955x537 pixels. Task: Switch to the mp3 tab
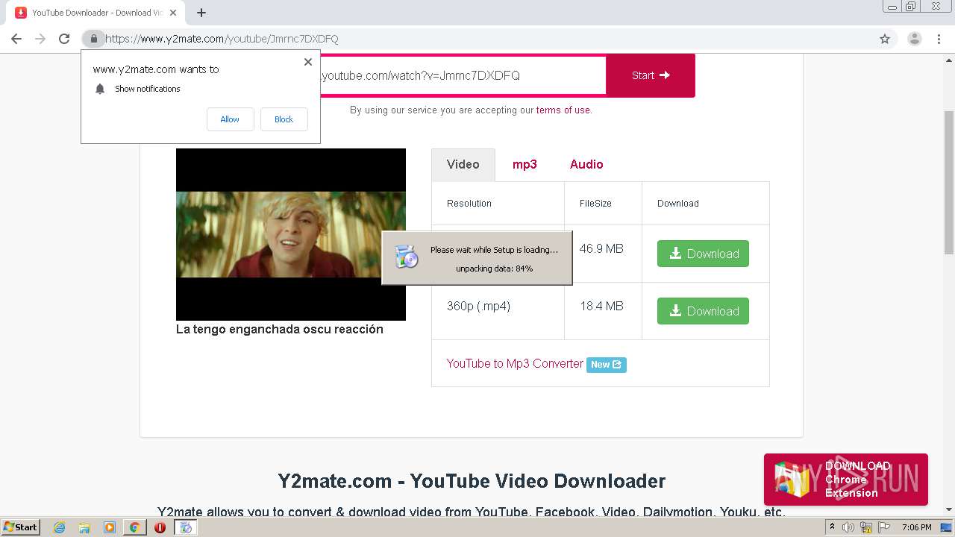525,164
